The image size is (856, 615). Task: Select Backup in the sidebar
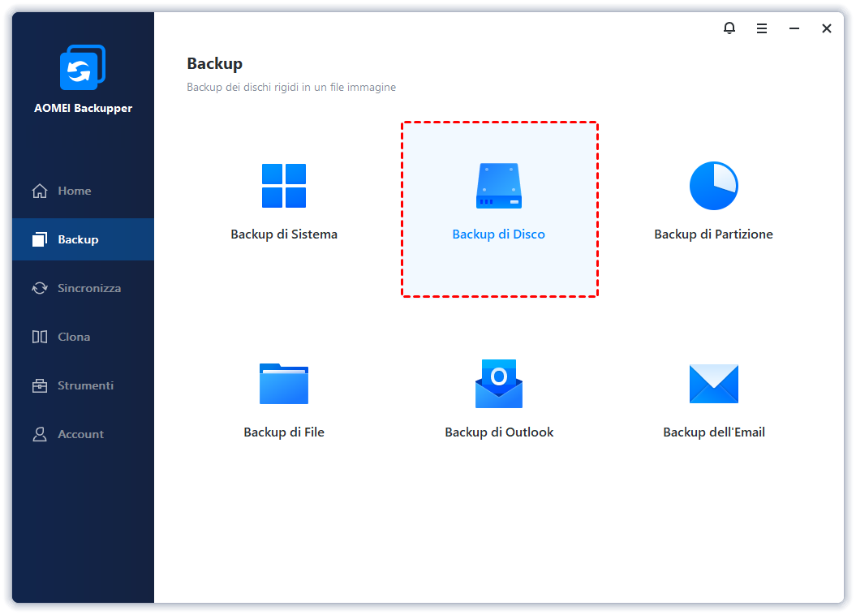[x=78, y=239]
